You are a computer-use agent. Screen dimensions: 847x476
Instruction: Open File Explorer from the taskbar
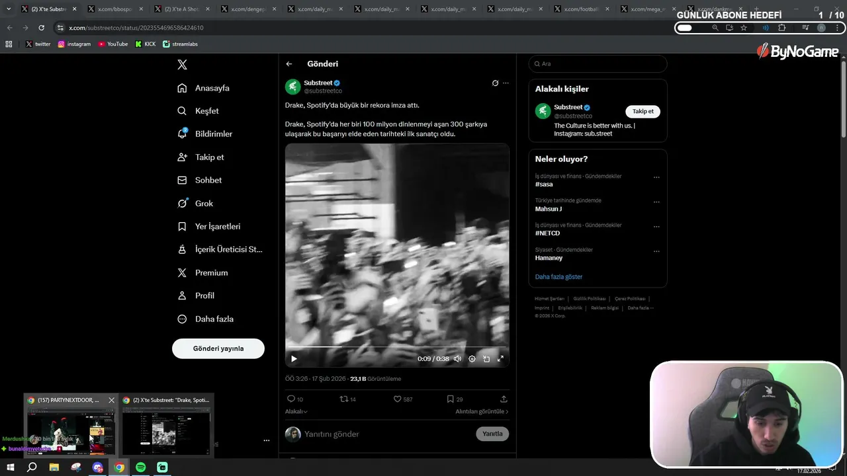[x=54, y=467]
